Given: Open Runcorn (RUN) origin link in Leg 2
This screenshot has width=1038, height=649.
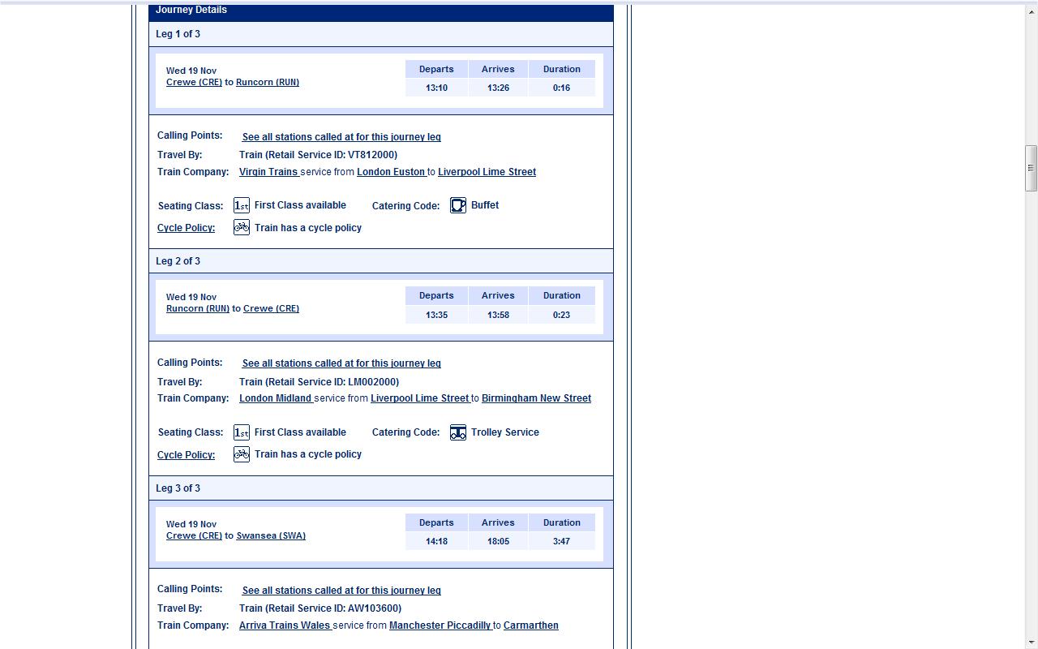Looking at the screenshot, I should click(198, 308).
